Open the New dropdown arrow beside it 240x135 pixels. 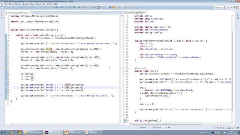coord(4,7)
